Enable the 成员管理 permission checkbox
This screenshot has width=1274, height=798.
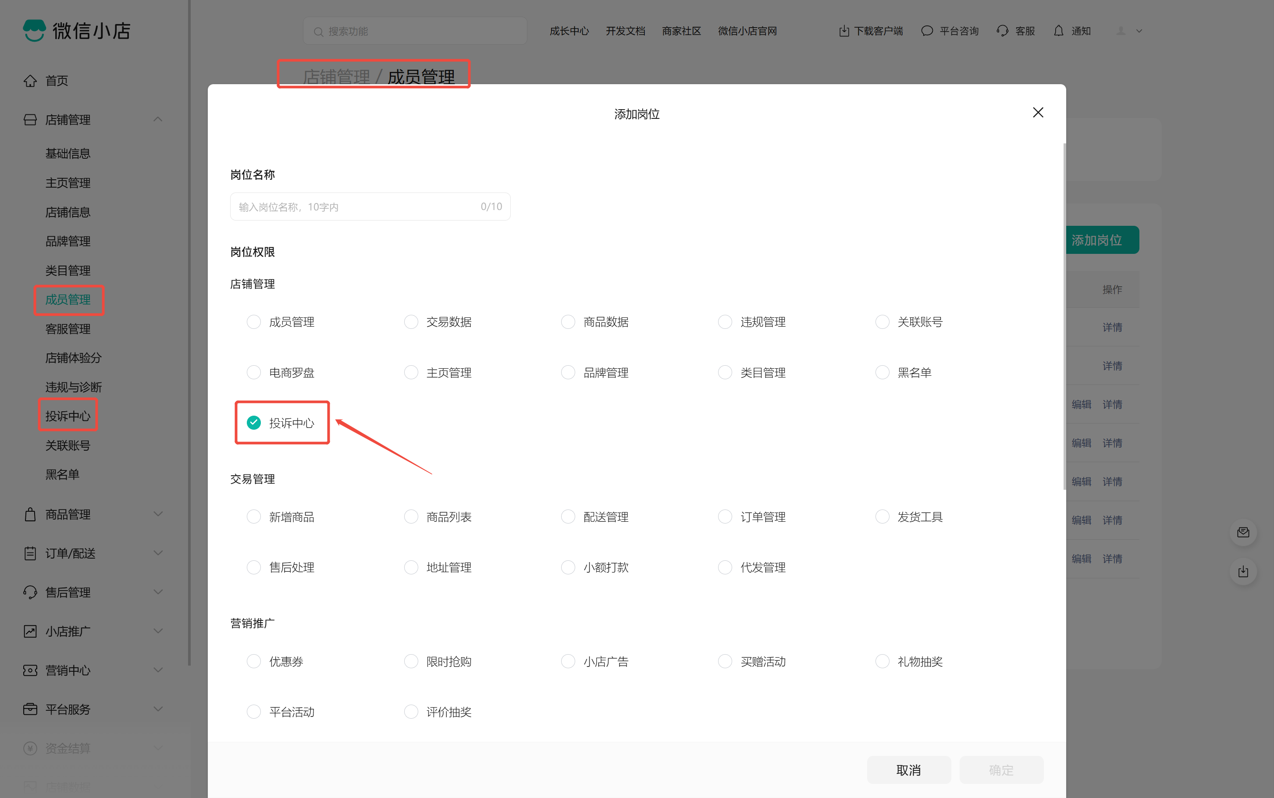coord(254,322)
